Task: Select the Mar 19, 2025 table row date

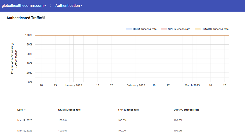Action: (25, 120)
